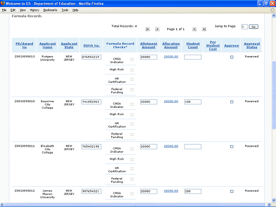The width and height of the screenshot is (276, 207).
Task: Tick Approve checkbox for Elizabeth City College
Action: (x=232, y=147)
